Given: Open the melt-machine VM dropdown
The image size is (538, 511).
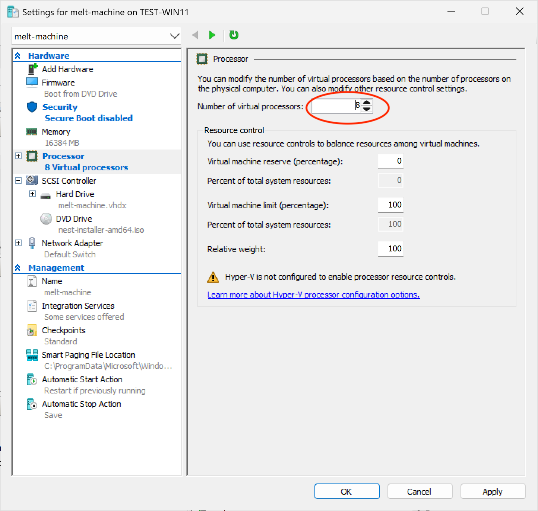Looking at the screenshot, I should coord(174,36).
